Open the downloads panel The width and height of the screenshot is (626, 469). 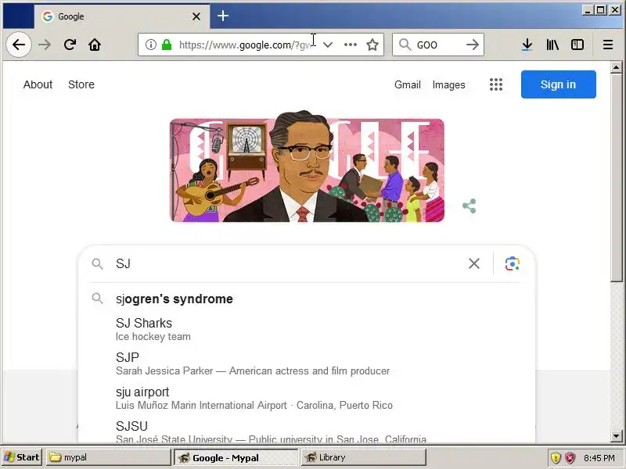[527, 45]
